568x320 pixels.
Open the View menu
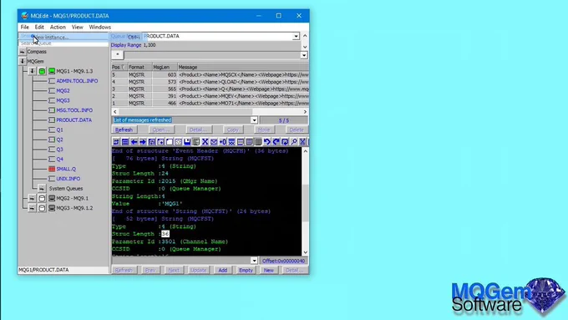(77, 28)
